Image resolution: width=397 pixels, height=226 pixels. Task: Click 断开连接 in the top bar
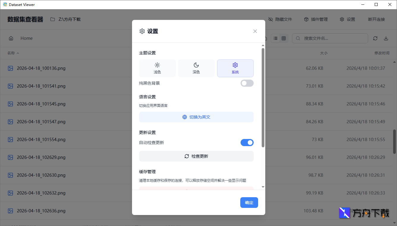coord(376,19)
